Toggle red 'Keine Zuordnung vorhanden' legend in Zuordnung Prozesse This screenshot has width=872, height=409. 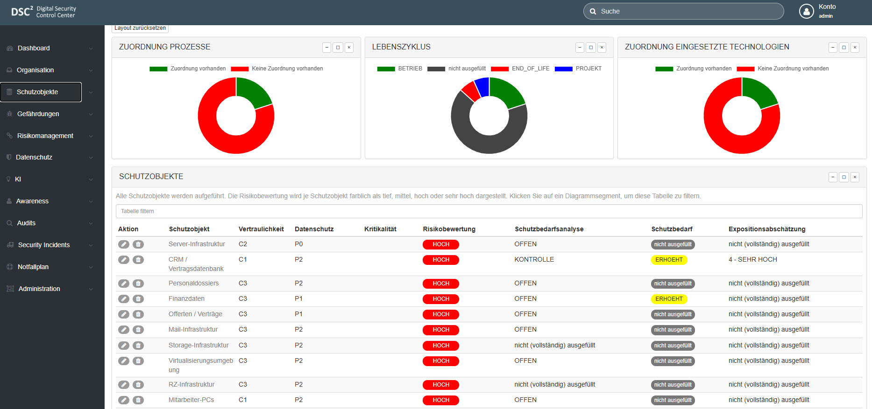tap(240, 69)
